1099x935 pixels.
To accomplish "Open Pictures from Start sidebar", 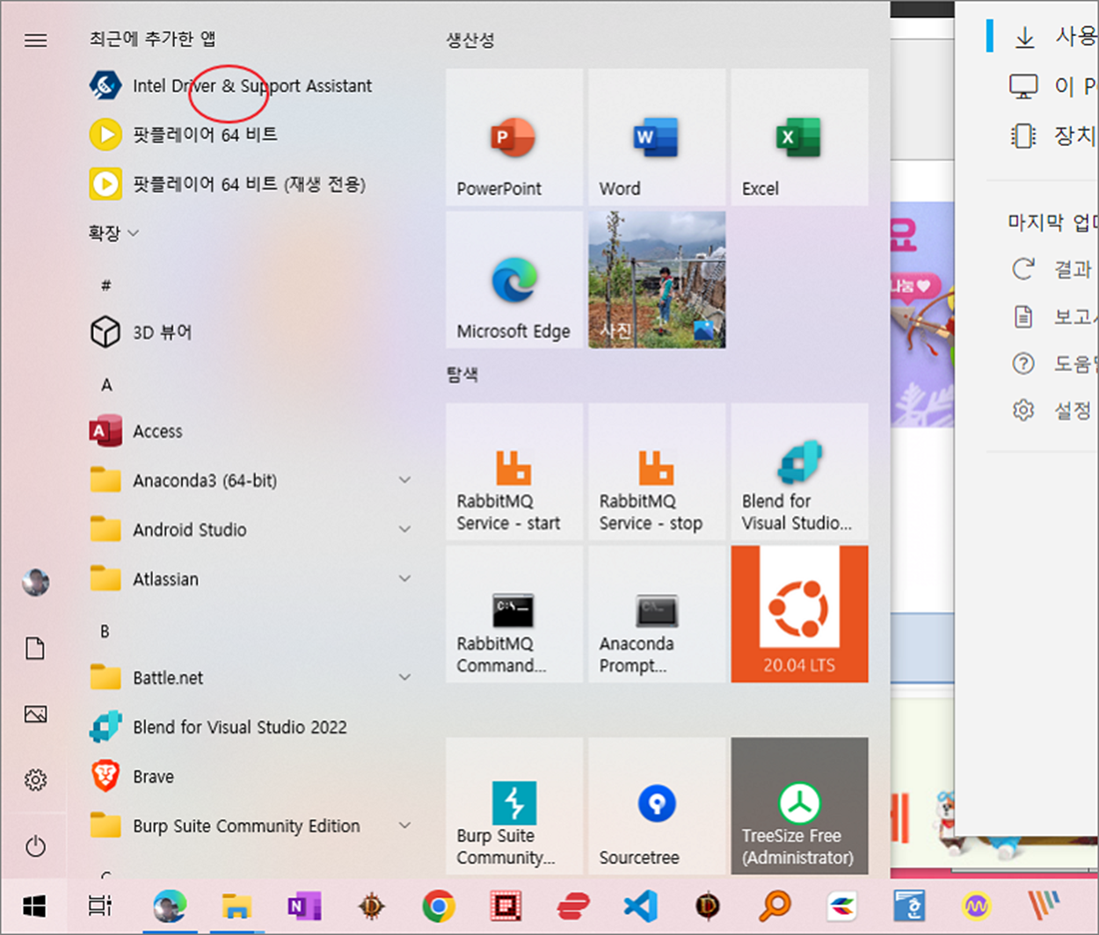I will coord(35,714).
